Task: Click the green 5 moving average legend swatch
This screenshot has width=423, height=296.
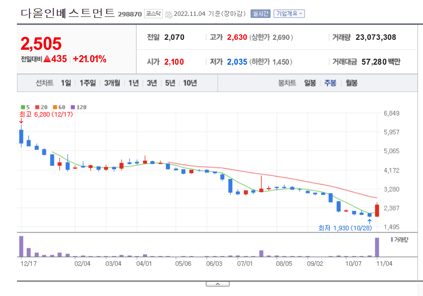Action: coord(23,107)
